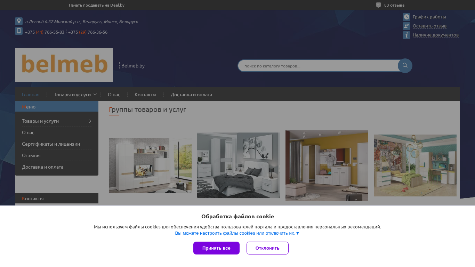
Task: Open Доставка и оплата in top menu
Action: pyautogui.click(x=191, y=95)
